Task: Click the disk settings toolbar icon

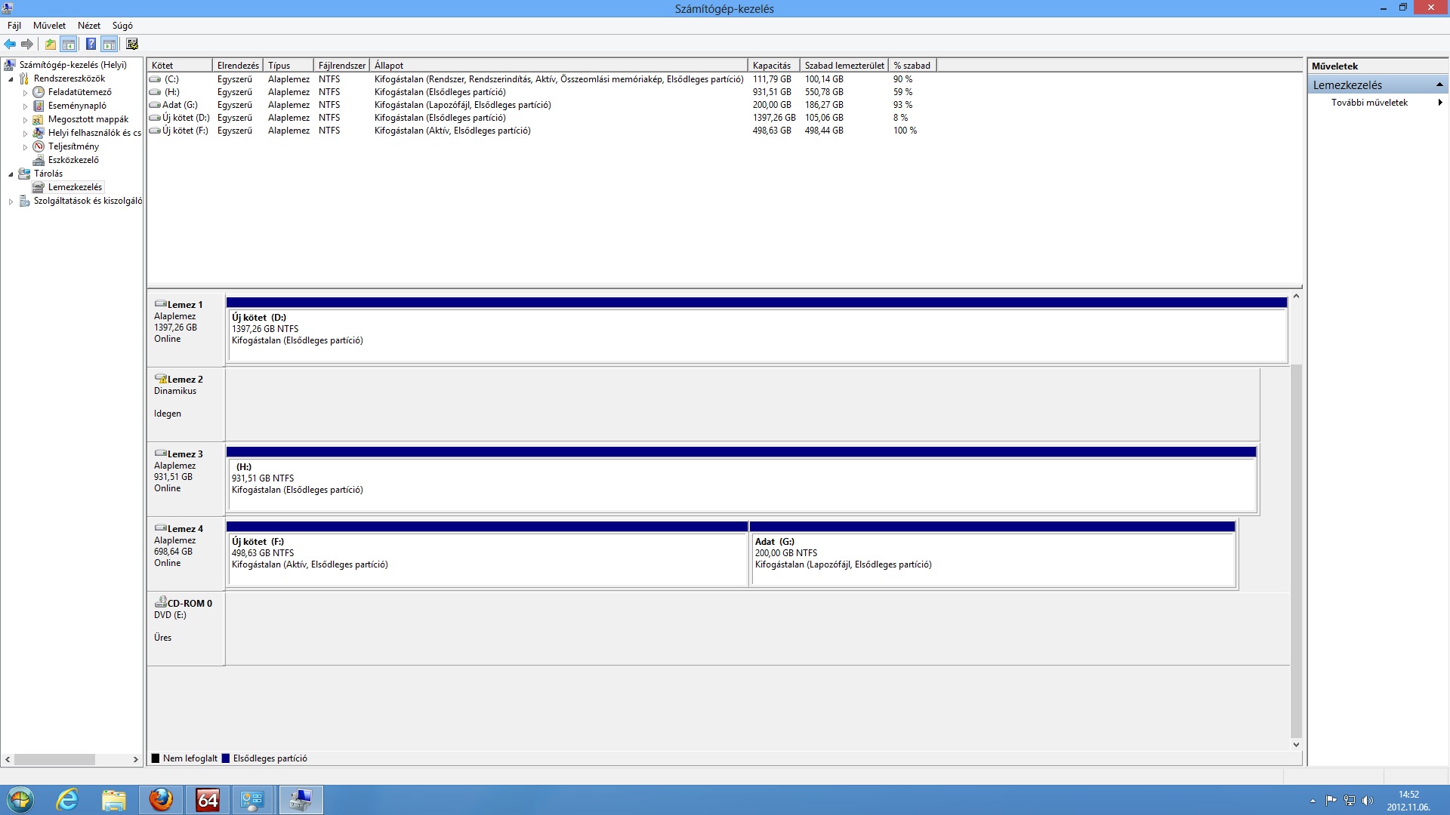Action: pyautogui.click(x=132, y=44)
